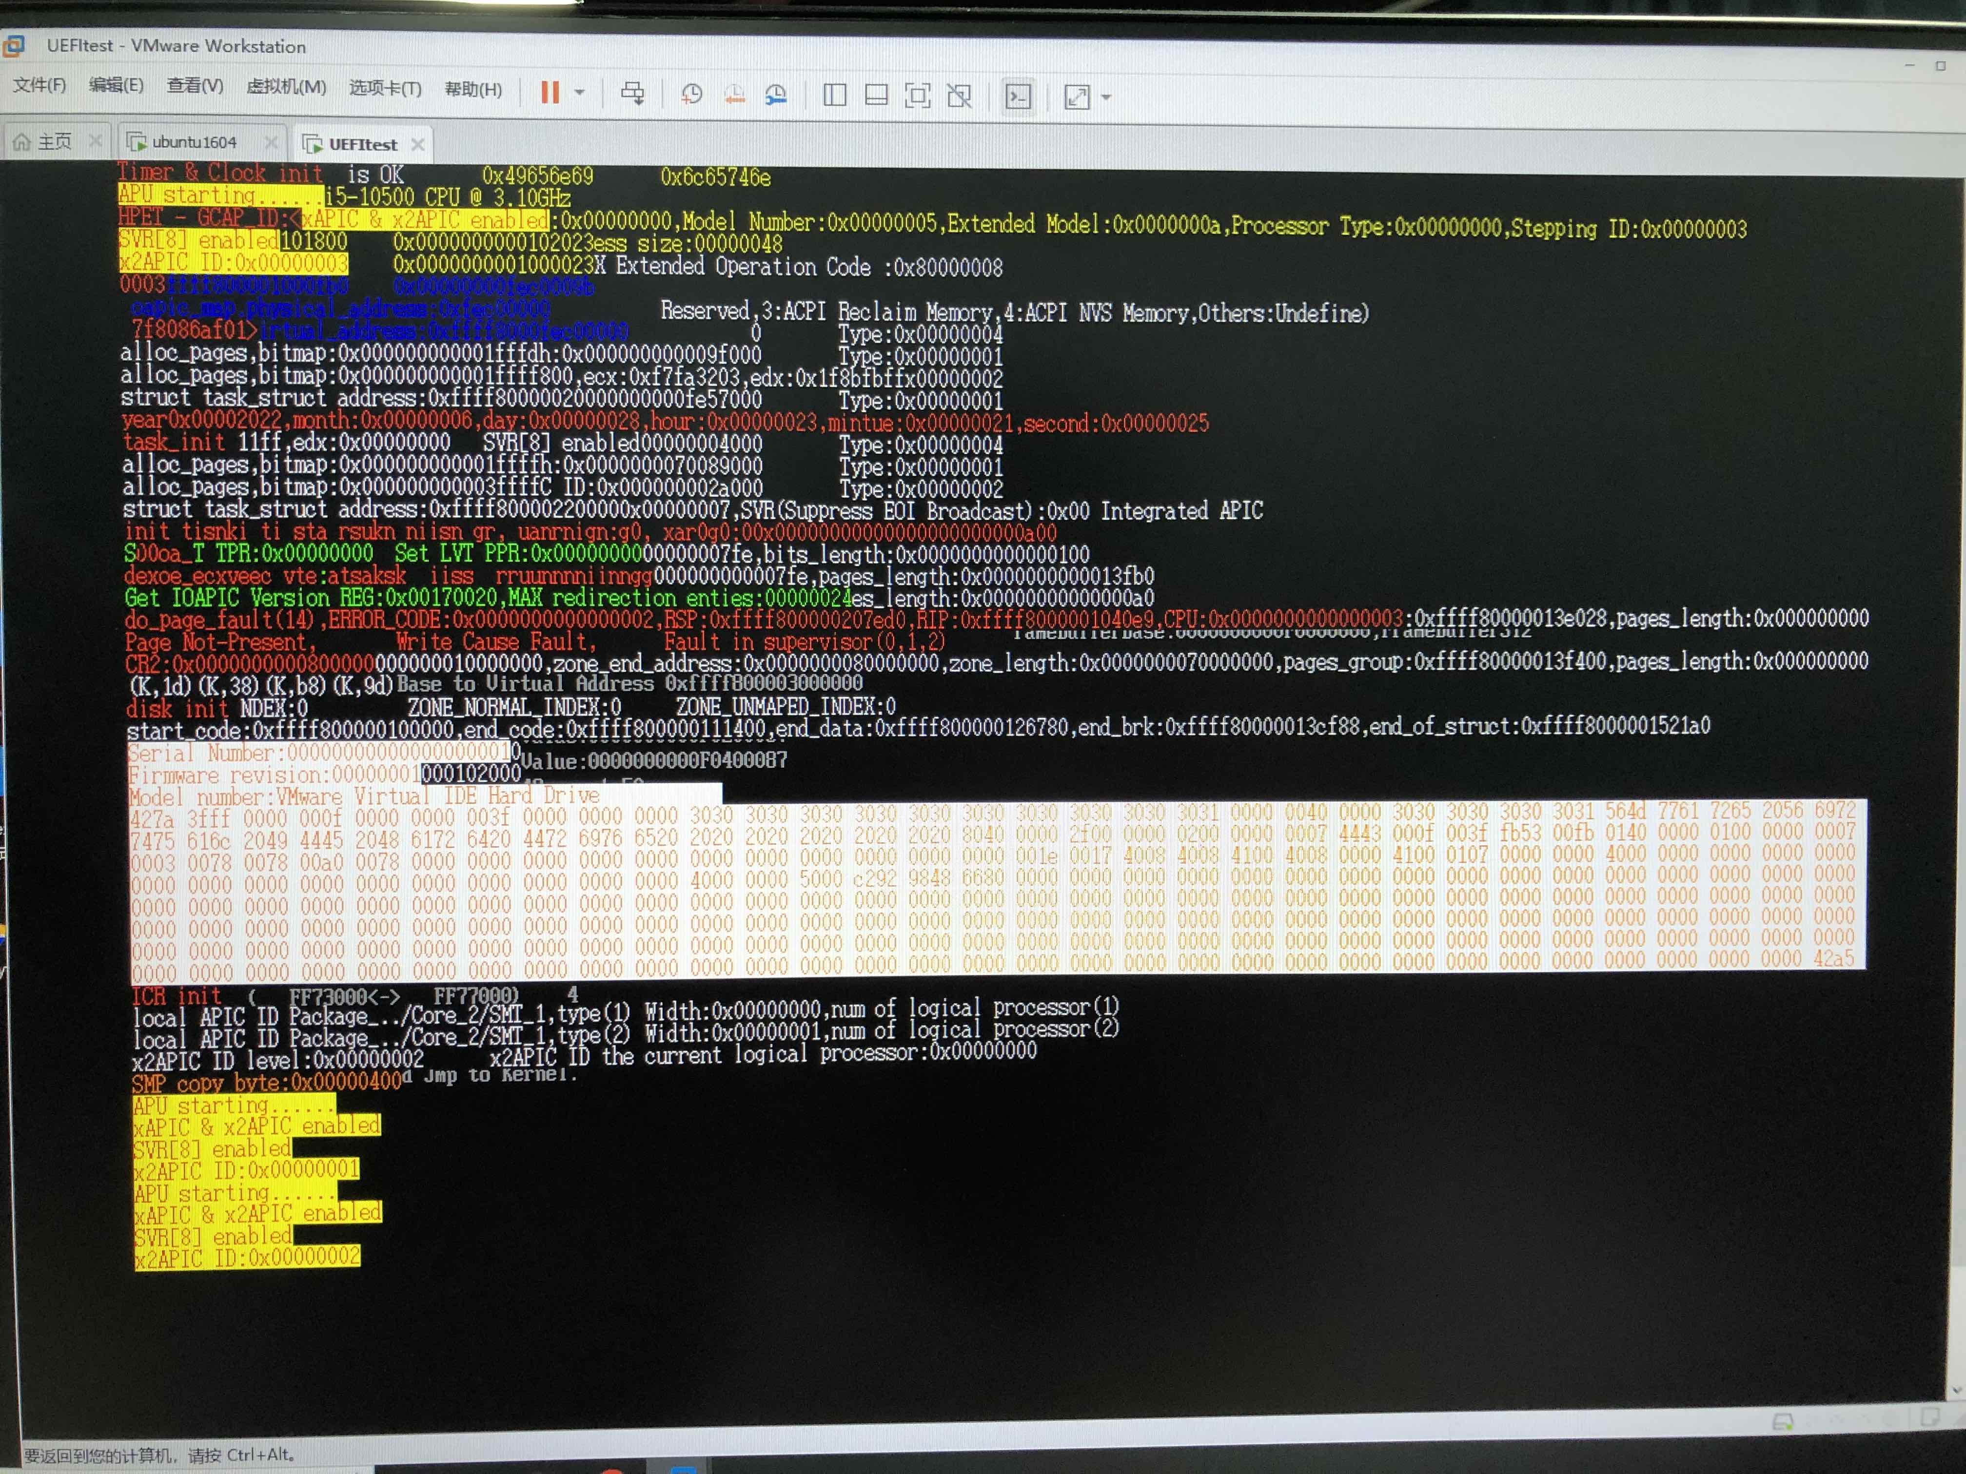Expand power options dropdown arrow

[579, 93]
